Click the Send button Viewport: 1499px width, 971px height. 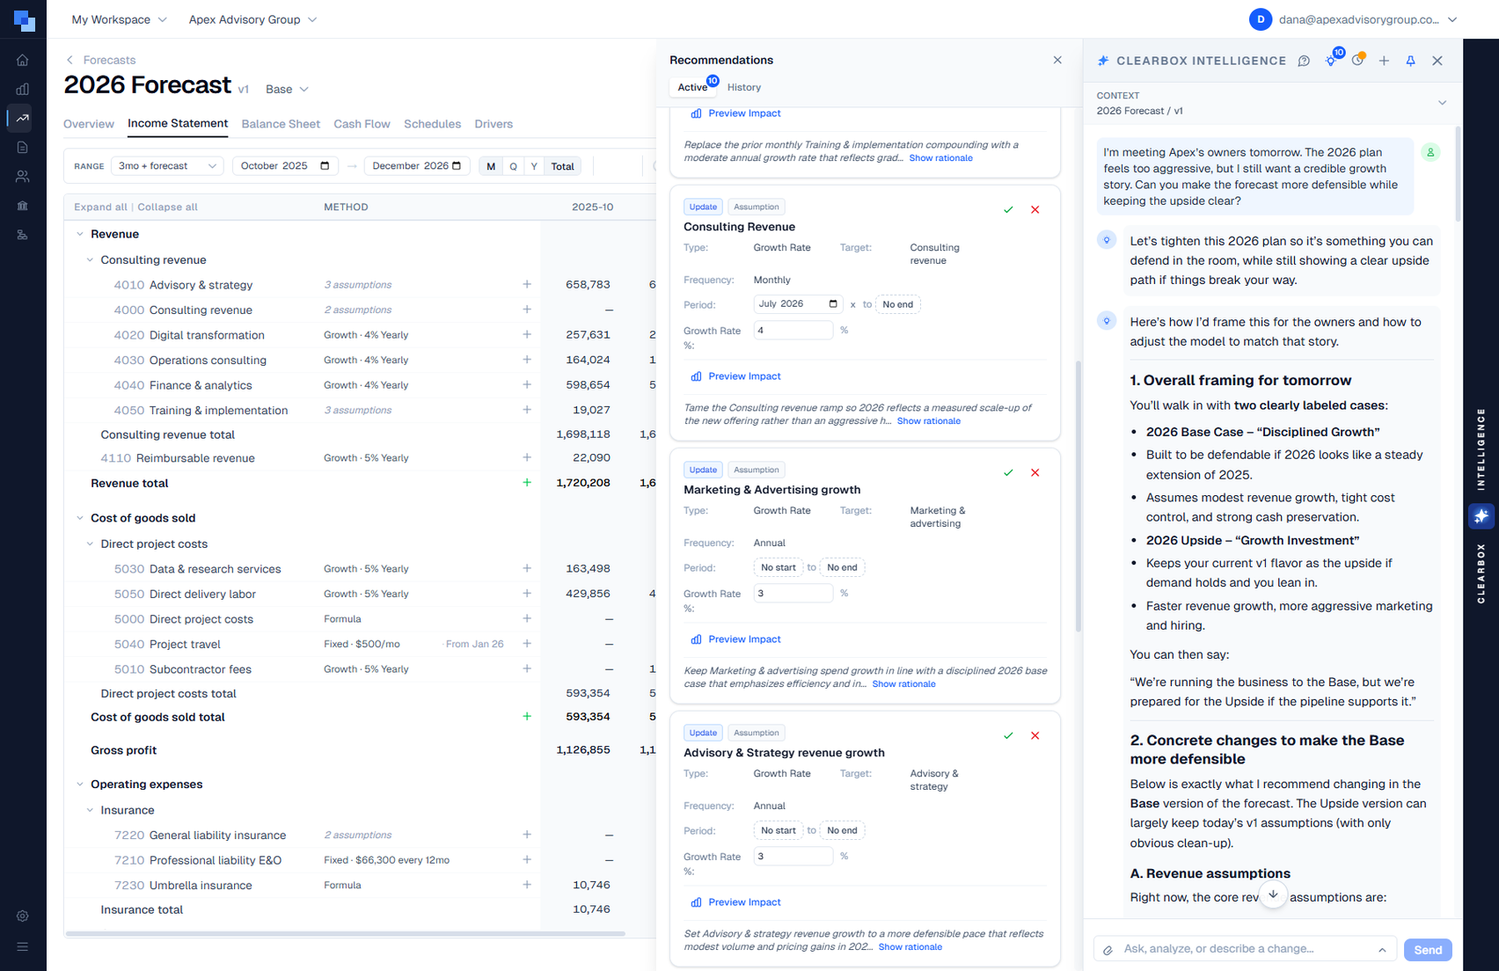coord(1427,950)
